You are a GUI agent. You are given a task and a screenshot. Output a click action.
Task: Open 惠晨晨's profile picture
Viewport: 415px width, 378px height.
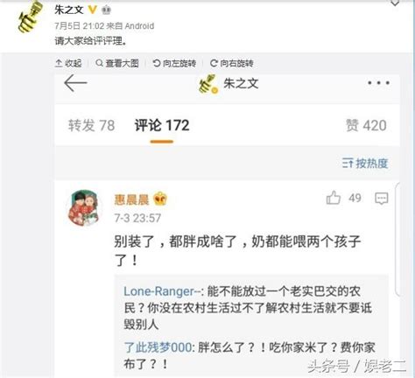tap(84, 208)
